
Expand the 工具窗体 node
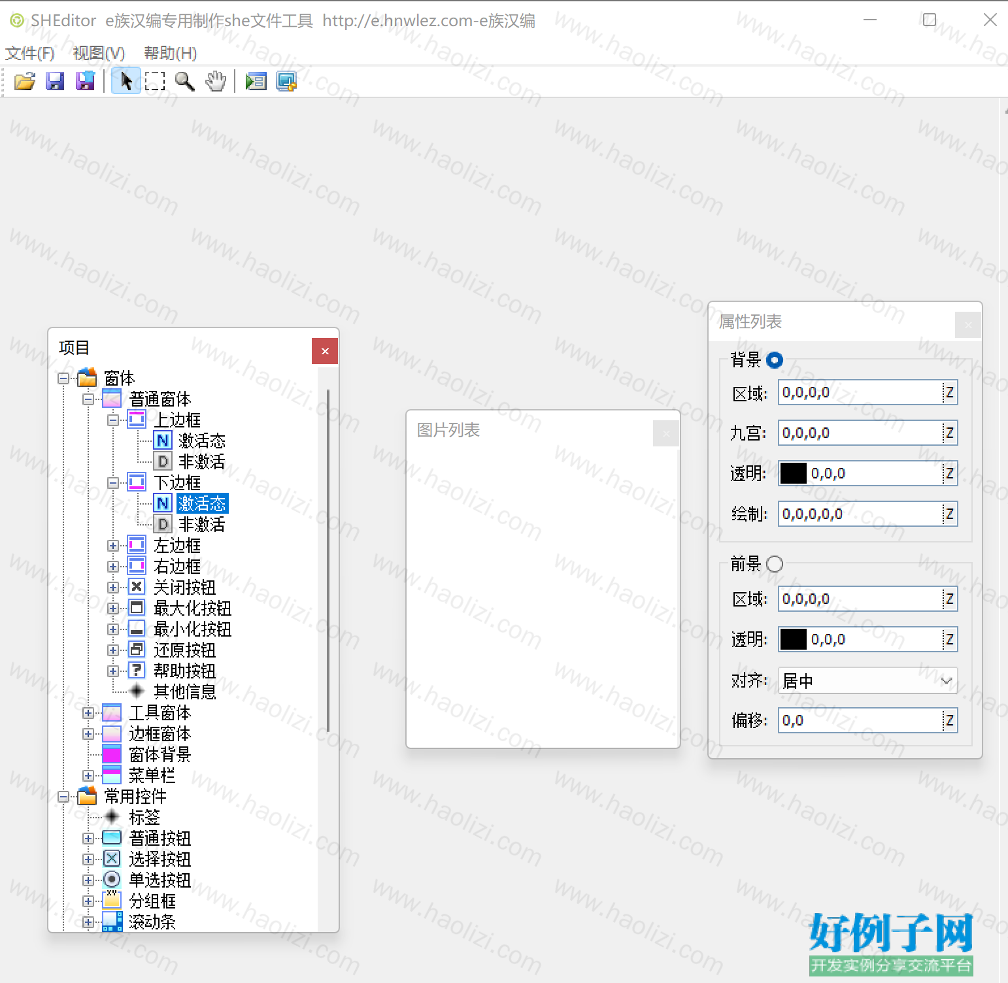pos(88,713)
